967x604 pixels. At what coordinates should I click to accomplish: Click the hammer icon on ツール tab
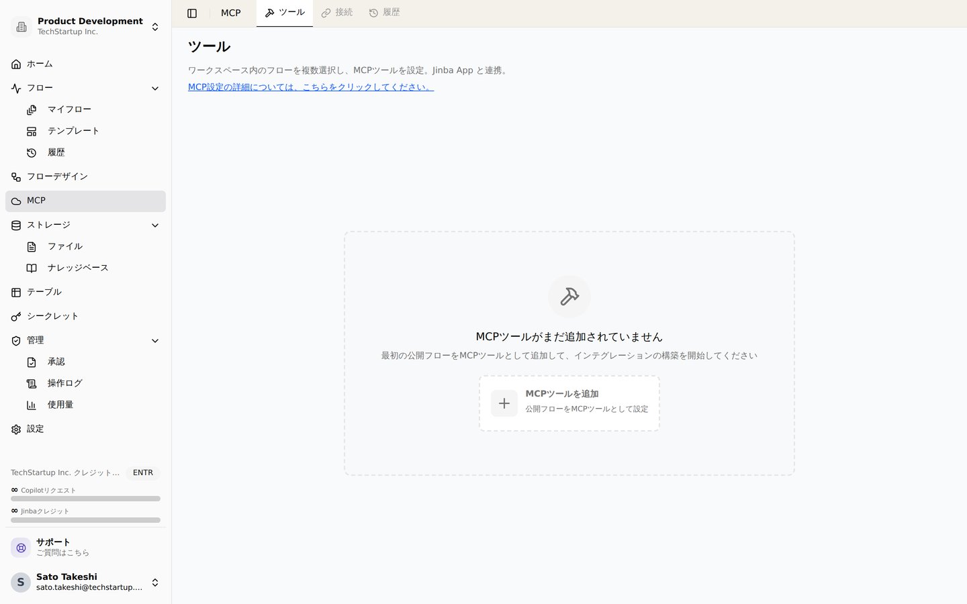[x=270, y=13]
